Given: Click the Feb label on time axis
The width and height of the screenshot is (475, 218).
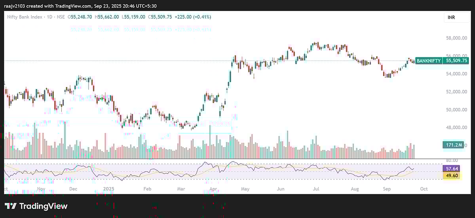Looking at the screenshot, I should coord(147,189).
